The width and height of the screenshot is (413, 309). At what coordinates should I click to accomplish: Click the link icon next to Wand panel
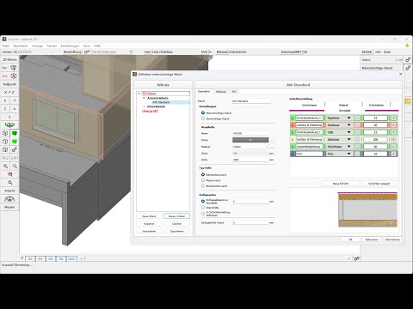[x=408, y=60]
